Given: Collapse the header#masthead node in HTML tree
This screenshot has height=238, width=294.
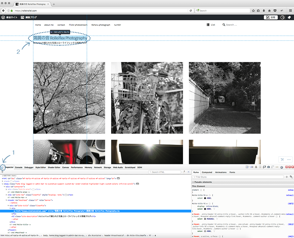Looking at the screenshot, I should pos(7,200).
